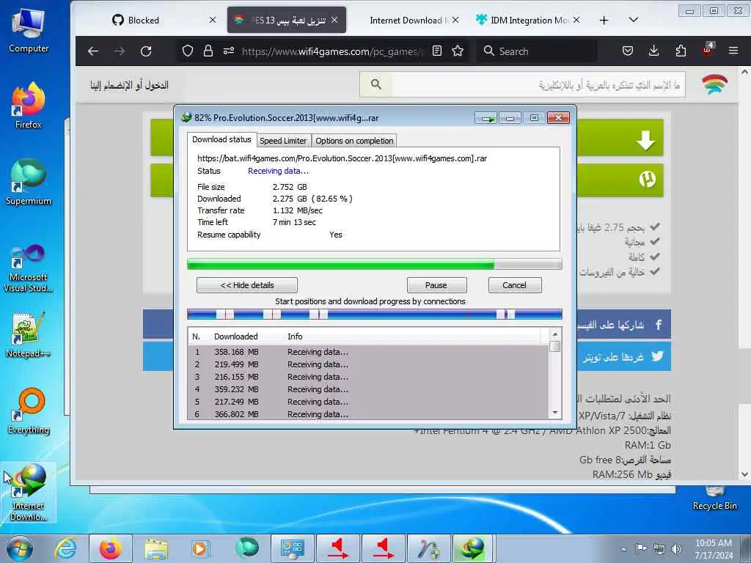Open Internet Download Manager desktop shortcut
The height and width of the screenshot is (563, 751).
pos(29,493)
